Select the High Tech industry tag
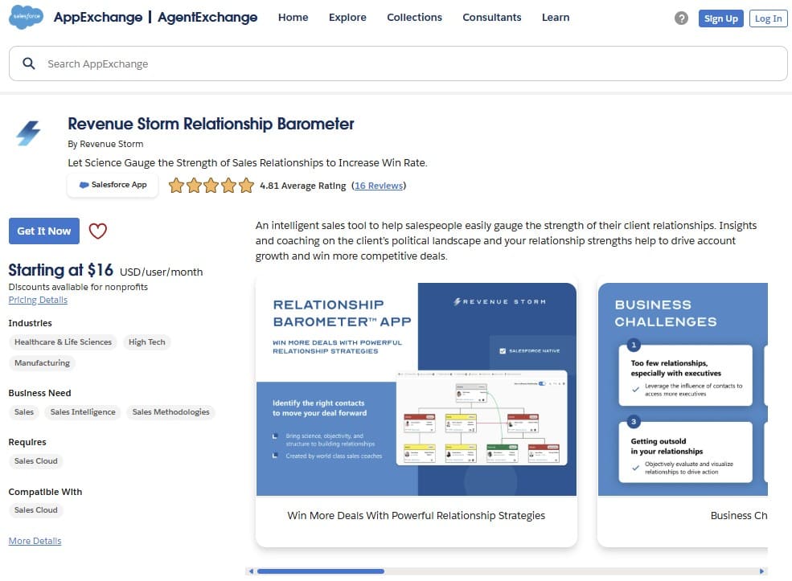792x581 pixels. tap(147, 342)
